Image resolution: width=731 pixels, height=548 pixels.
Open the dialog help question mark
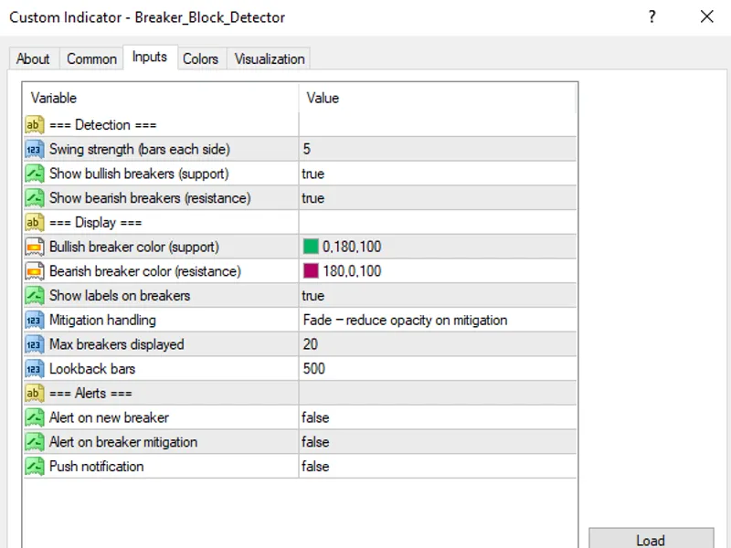[652, 16]
